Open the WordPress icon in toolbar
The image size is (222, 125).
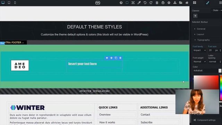163,3
